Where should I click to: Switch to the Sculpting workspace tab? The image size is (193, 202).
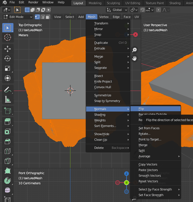tap(113, 3)
